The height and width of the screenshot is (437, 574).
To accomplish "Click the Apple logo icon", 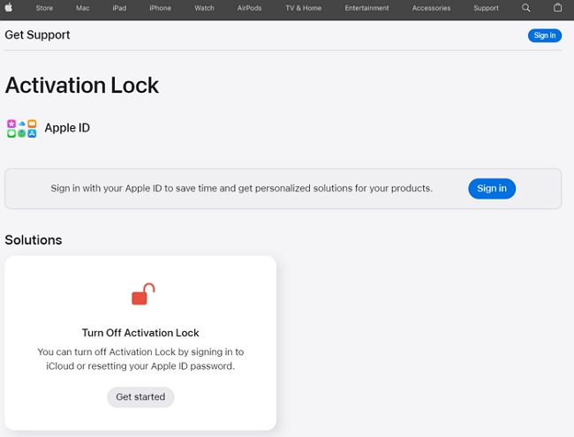I will pos(9,7).
